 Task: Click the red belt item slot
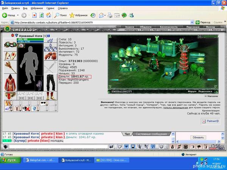click(10, 96)
